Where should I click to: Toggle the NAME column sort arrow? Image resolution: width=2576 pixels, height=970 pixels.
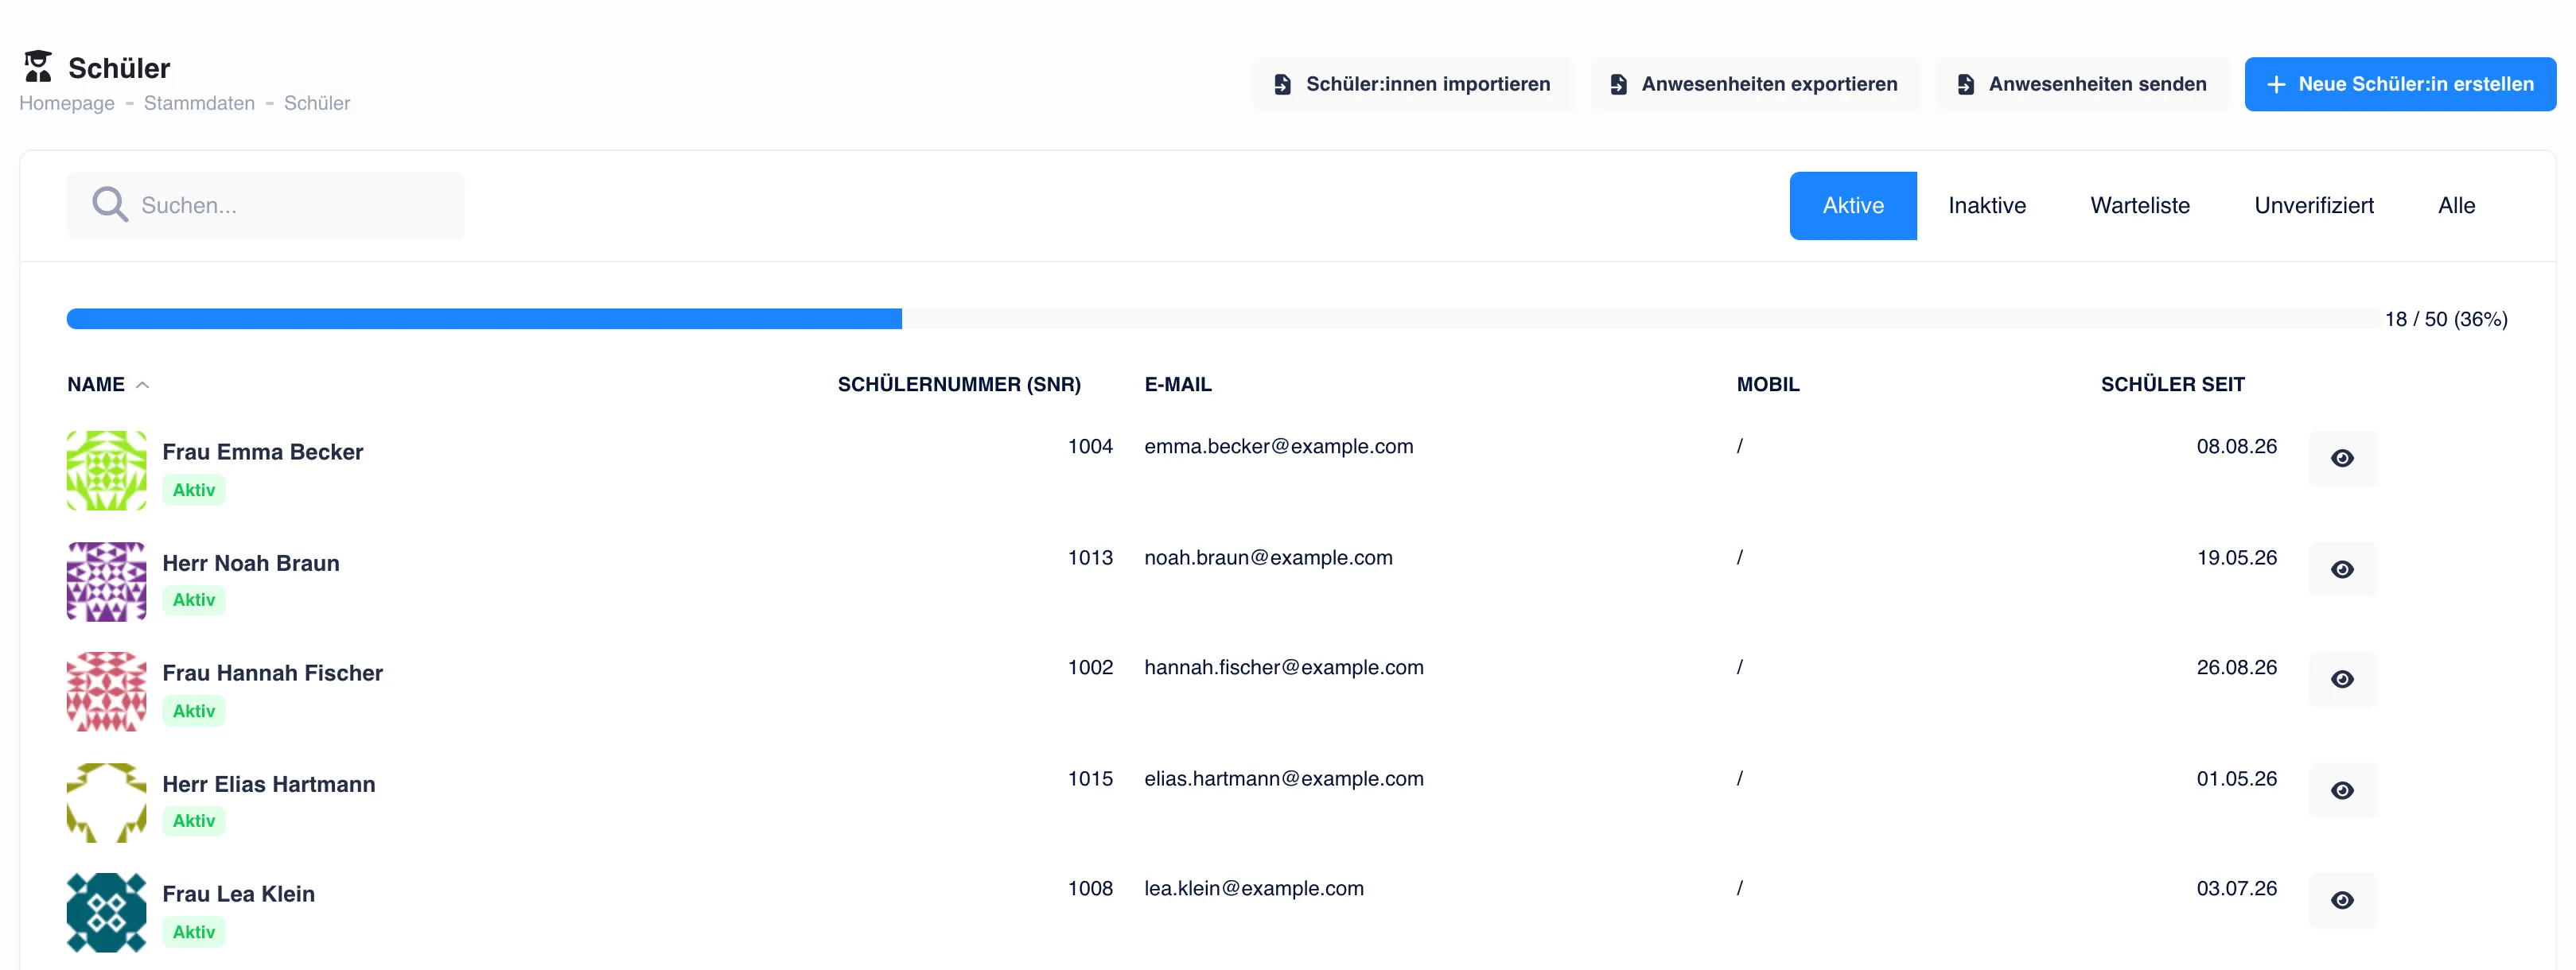142,385
